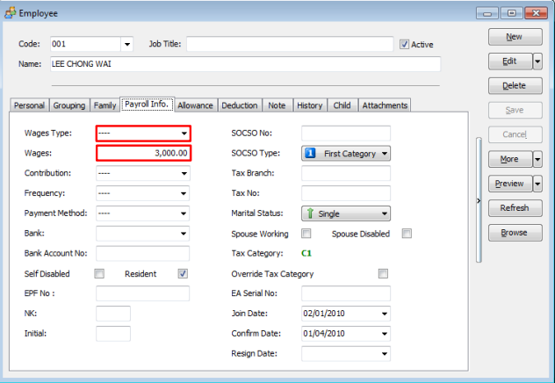Open the Preview button dropdown arrow
The image size is (555, 383).
[537, 184]
